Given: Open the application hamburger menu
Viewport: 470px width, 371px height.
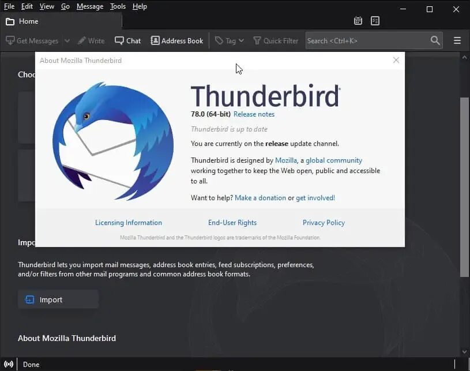Looking at the screenshot, I should [x=457, y=40].
